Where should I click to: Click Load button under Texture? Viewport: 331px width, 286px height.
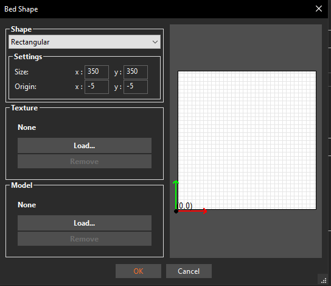coord(85,146)
